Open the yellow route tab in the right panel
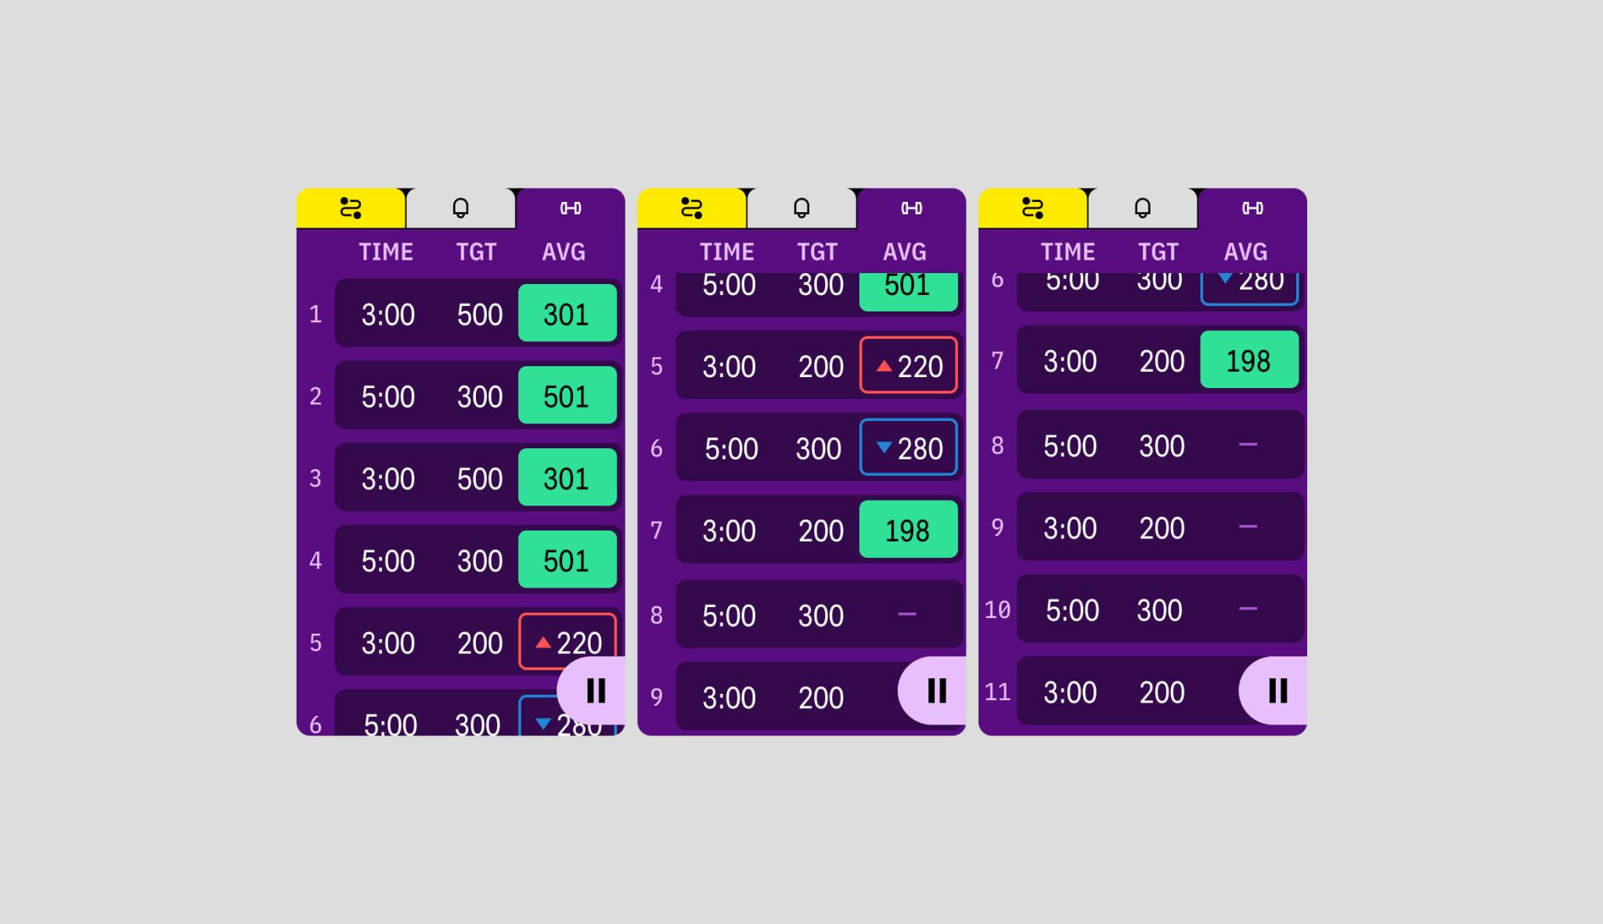The height and width of the screenshot is (924, 1603). pyautogui.click(x=1033, y=208)
